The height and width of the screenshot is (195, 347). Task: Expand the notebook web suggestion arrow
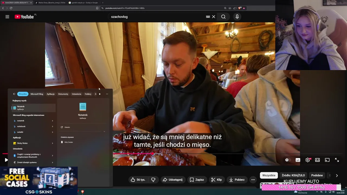click(x=52, y=126)
